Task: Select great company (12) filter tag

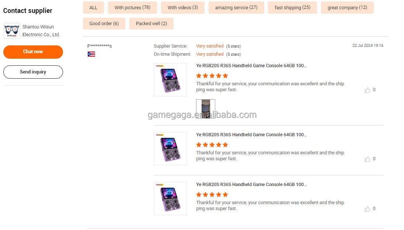Action: (347, 7)
